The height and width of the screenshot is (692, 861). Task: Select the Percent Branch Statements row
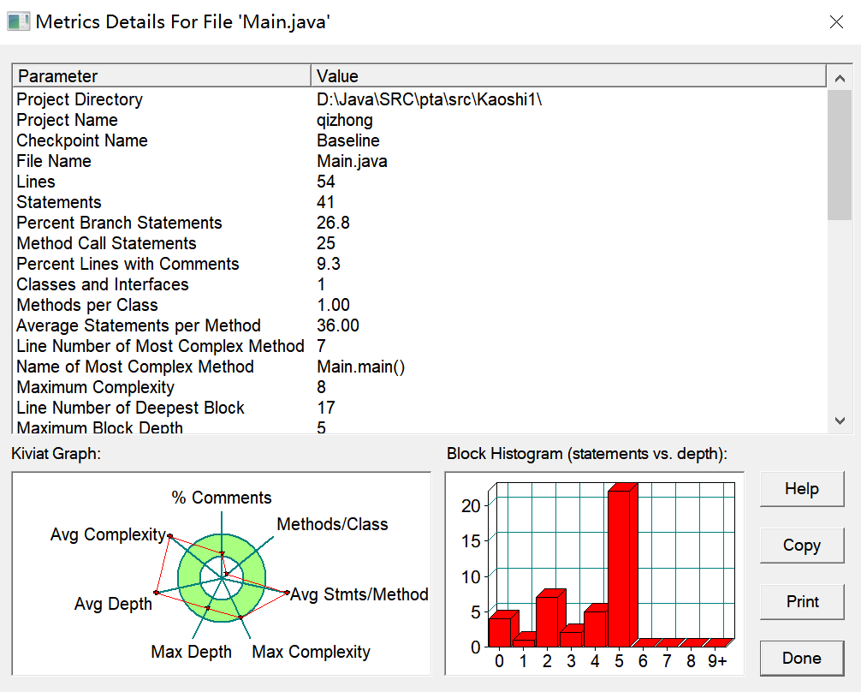pos(419,223)
